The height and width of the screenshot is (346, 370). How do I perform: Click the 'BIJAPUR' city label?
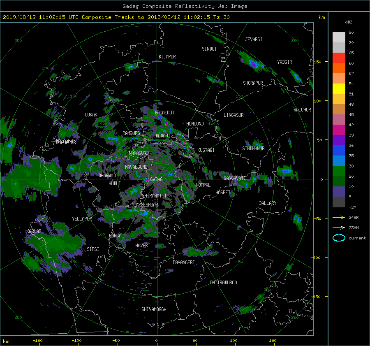click(167, 57)
